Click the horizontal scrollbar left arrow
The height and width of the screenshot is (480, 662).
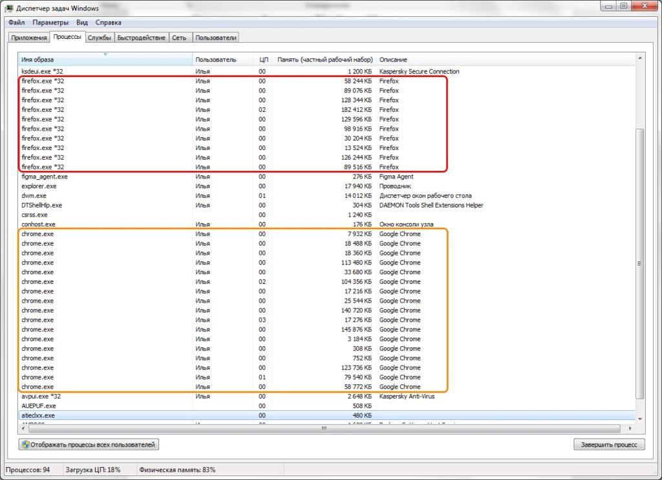(23, 428)
